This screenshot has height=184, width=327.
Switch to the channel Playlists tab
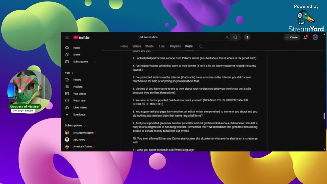pos(175,46)
